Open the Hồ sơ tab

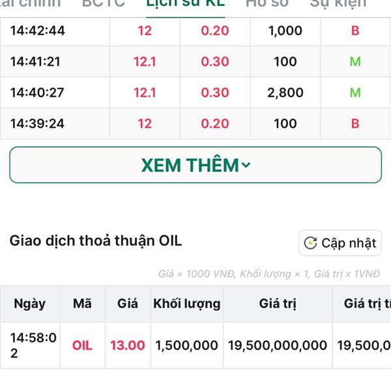(267, 4)
